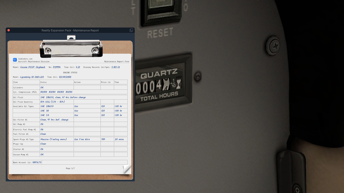Click the Maintenance Report Form header label

pos(117,62)
